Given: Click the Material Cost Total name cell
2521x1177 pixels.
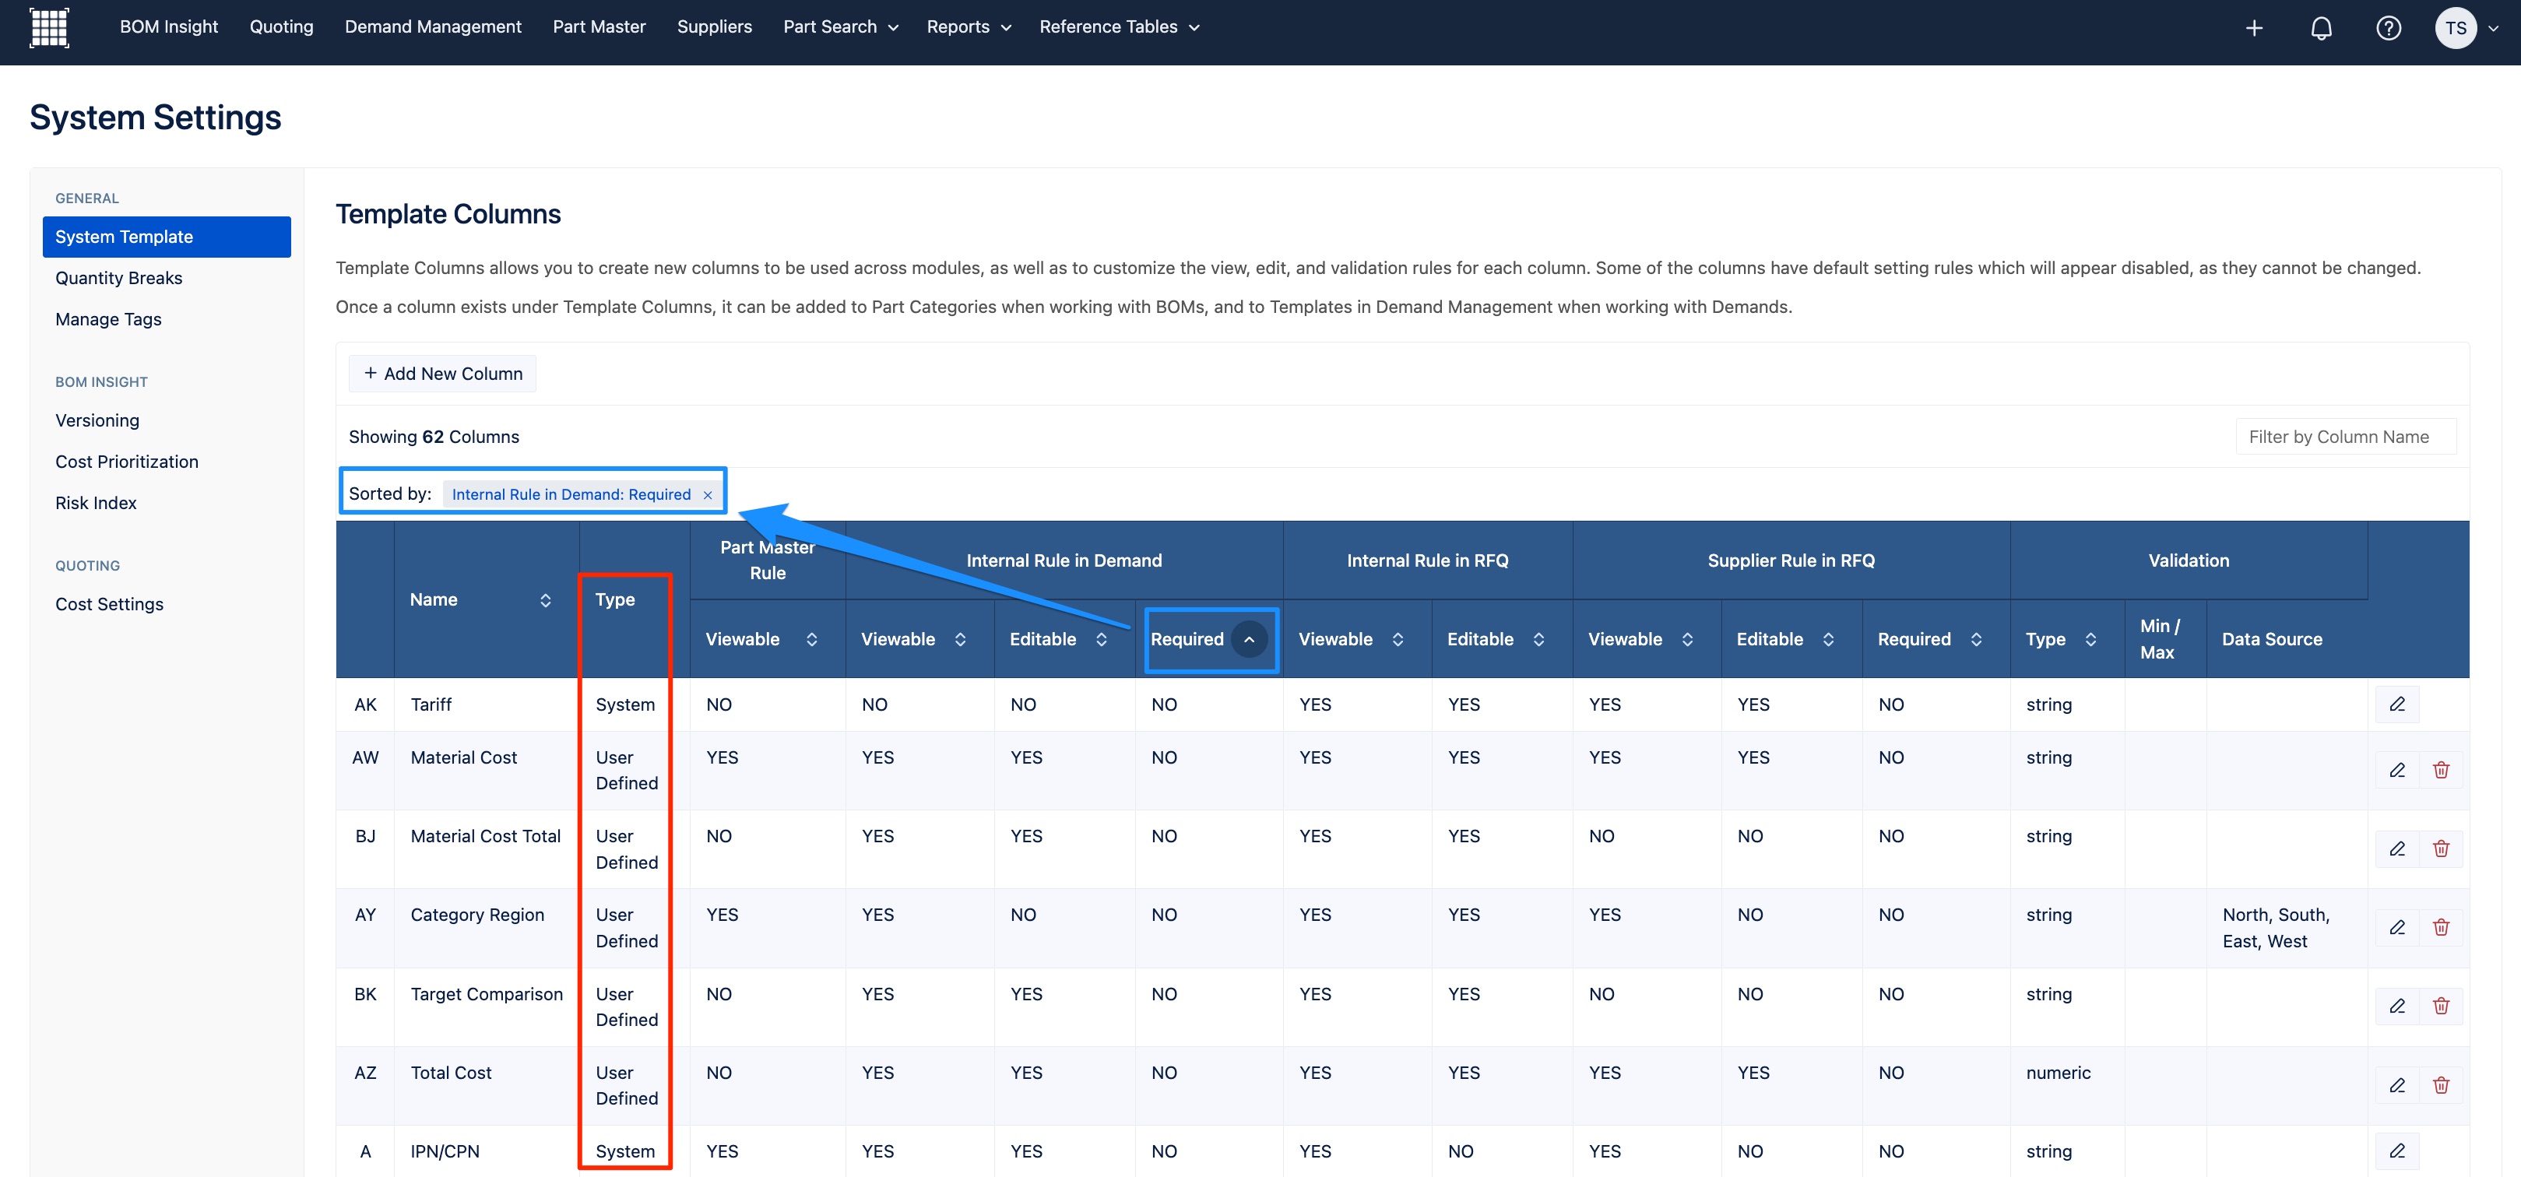Looking at the screenshot, I should click(x=485, y=837).
